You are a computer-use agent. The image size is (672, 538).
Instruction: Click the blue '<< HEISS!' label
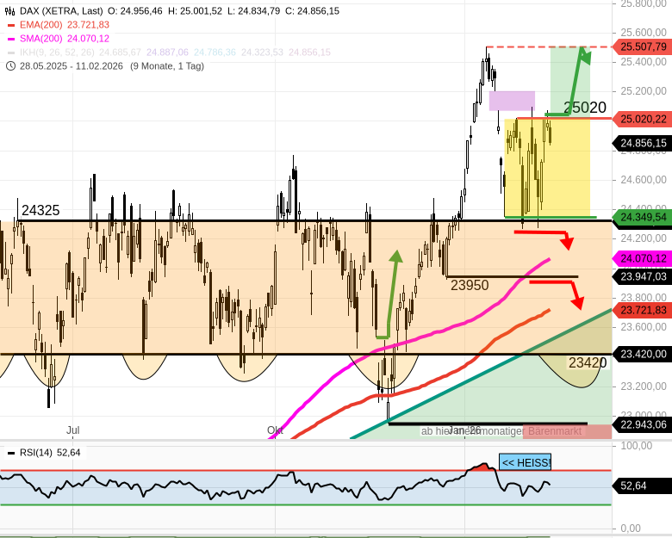click(525, 462)
